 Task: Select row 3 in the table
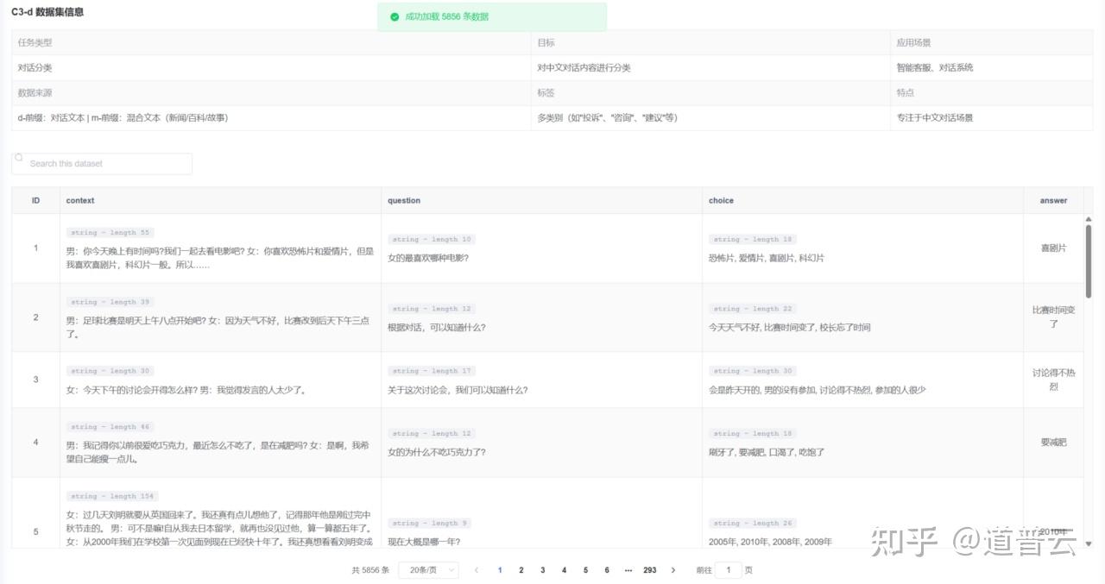click(x=547, y=380)
